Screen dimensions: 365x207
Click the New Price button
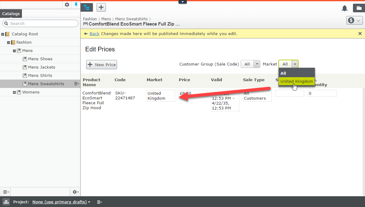[x=102, y=65]
